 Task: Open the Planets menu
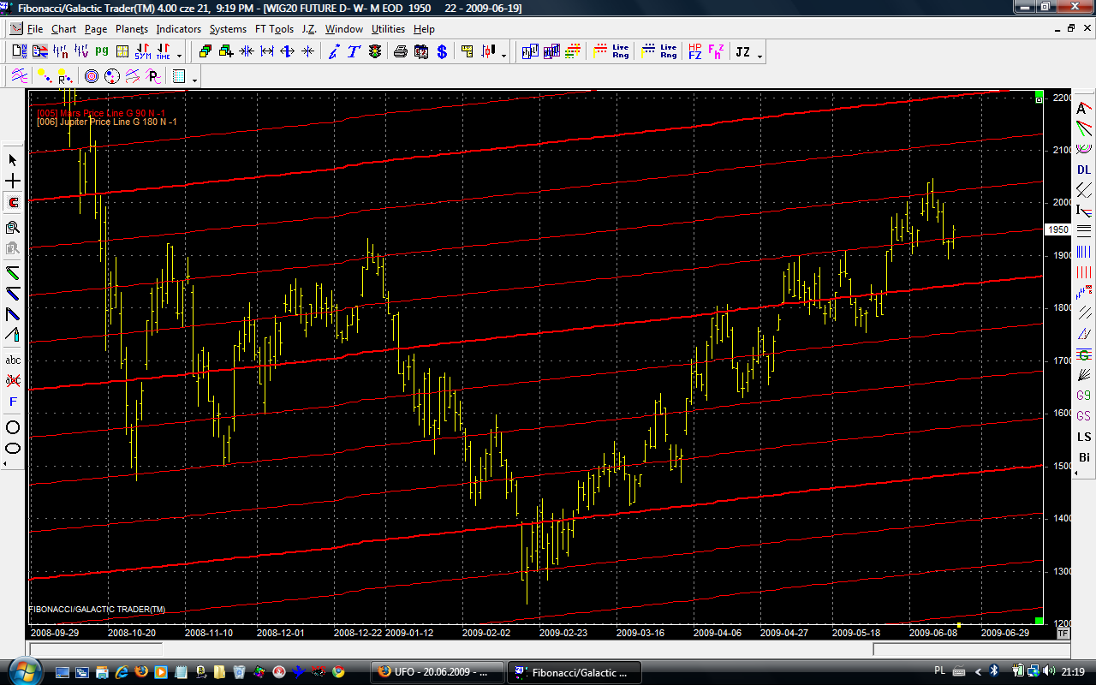(132, 29)
